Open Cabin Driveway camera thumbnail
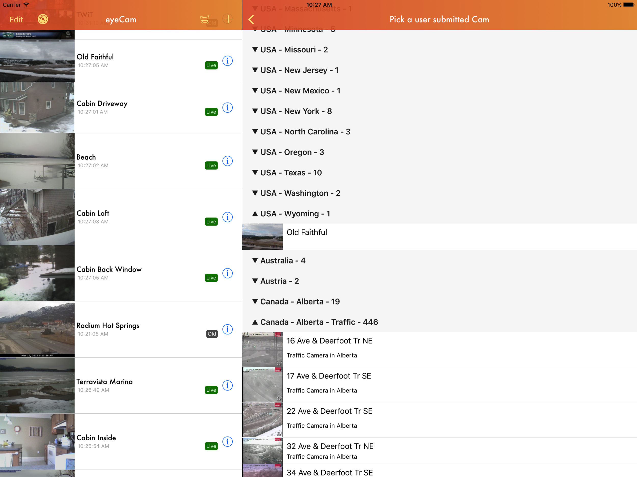This screenshot has width=637, height=477. tap(37, 107)
